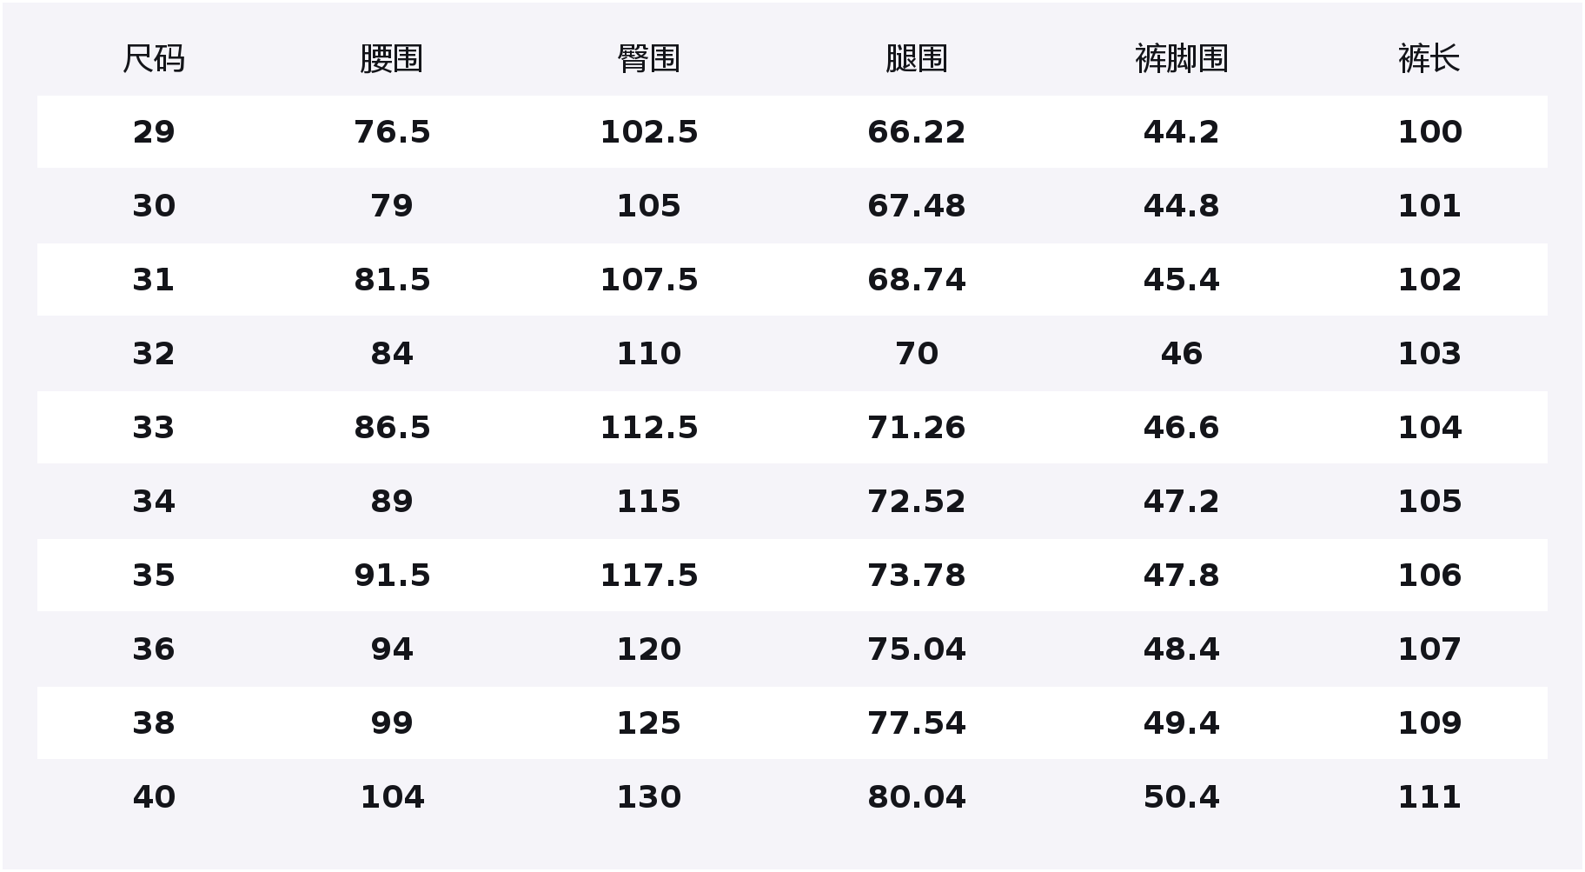The height and width of the screenshot is (872, 1585).
Task: Click the 70 value in the 腿围 column
Action: pyautogui.click(x=916, y=354)
